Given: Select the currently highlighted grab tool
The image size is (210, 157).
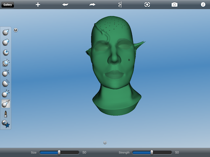Looking at the screenshot, I should click(x=6, y=103).
